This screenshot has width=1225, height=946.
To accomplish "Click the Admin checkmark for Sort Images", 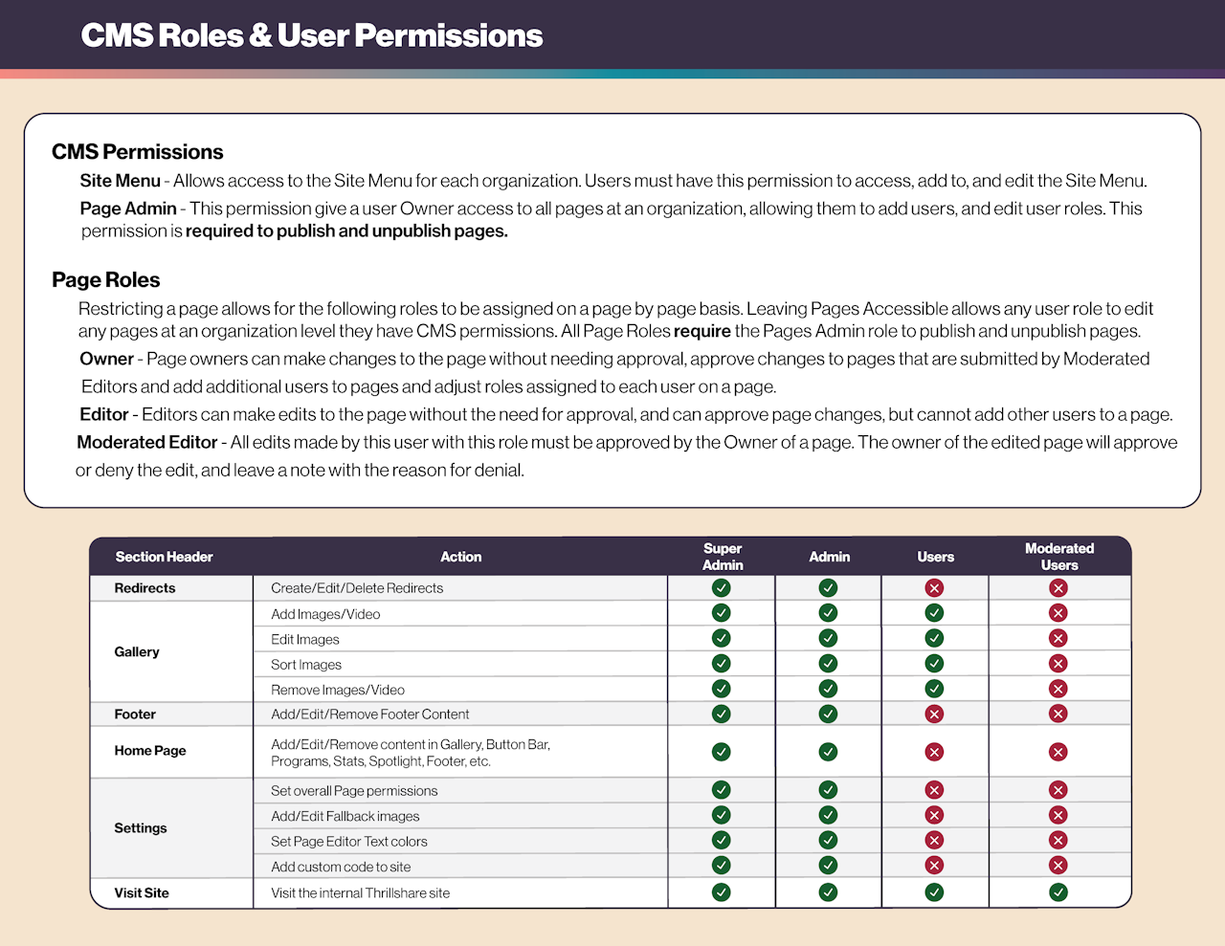I will (829, 663).
